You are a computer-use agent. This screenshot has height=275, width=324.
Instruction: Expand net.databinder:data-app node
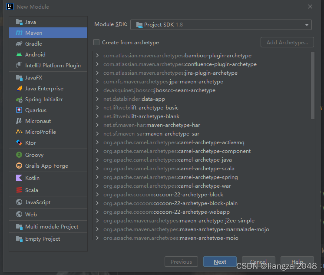point(97,99)
